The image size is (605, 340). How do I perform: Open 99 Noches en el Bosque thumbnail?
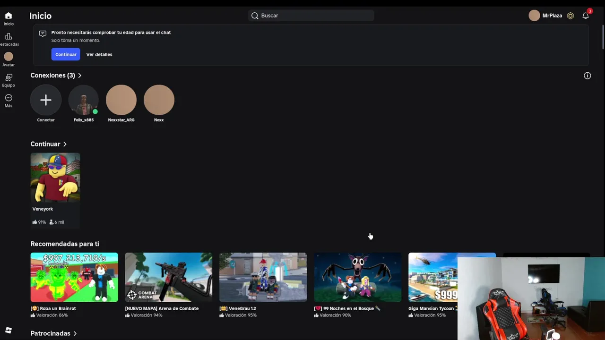click(358, 277)
